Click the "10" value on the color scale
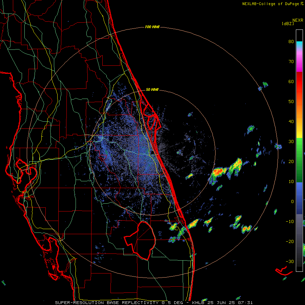The height and width of the screenshot is (305, 305). point(291,182)
